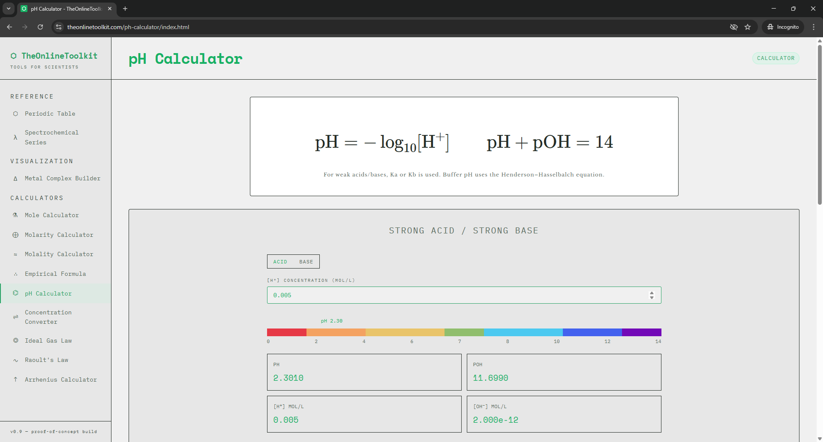Click TheOnlineToolkit site title
823x442 pixels.
[60, 56]
